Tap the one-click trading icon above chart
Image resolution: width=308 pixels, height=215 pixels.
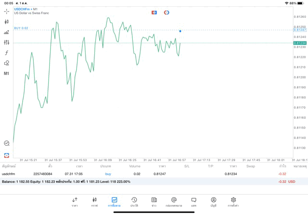[154, 13]
